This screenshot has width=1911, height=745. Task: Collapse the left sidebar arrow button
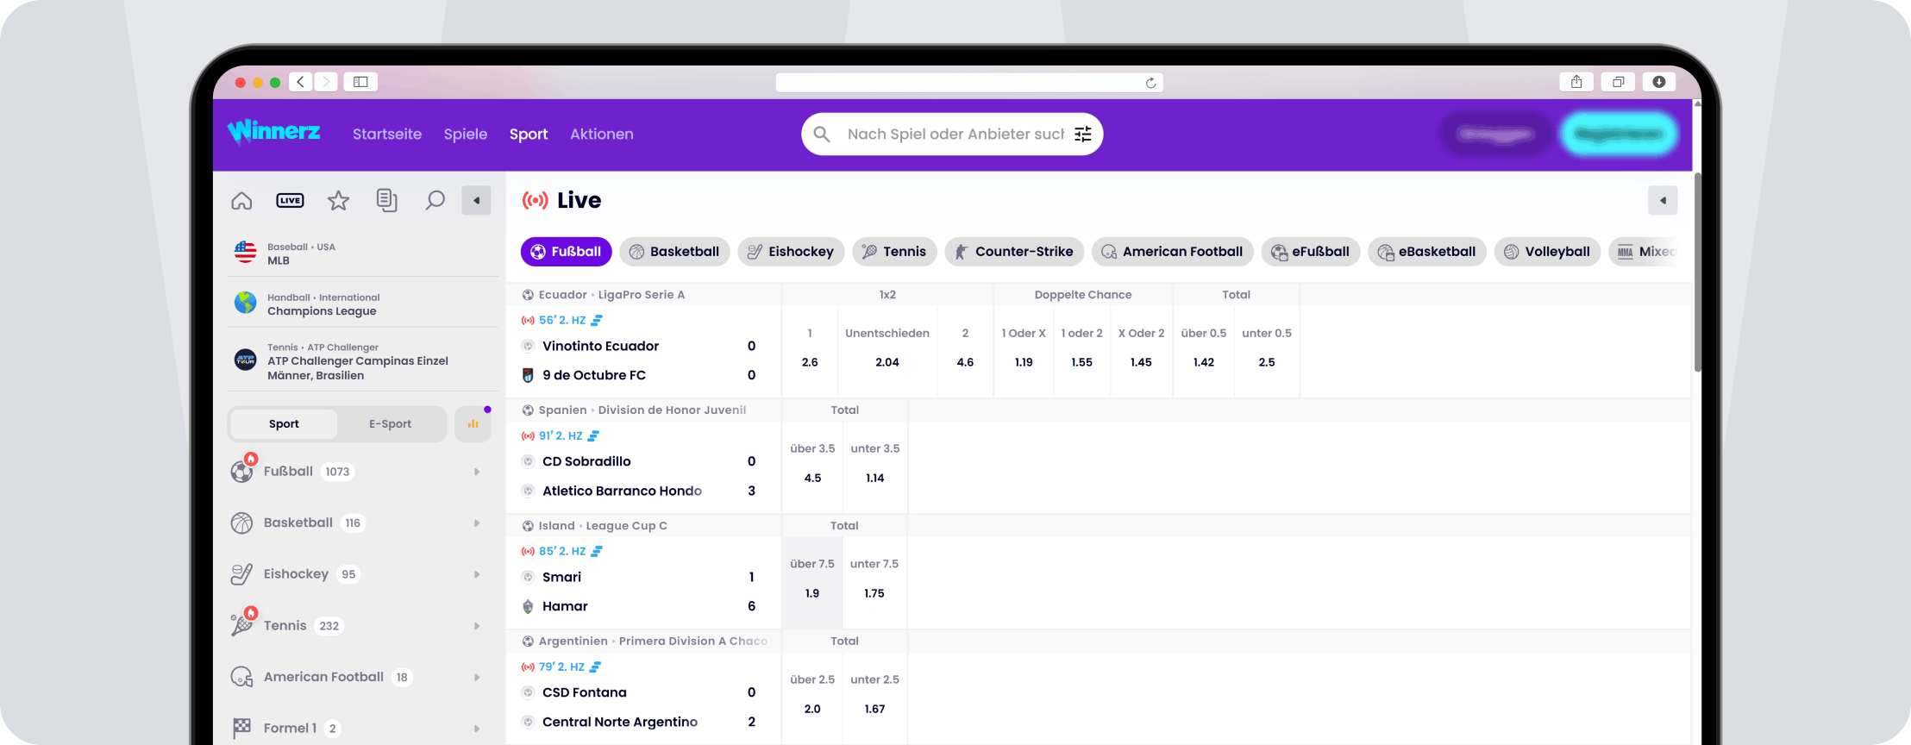(476, 201)
